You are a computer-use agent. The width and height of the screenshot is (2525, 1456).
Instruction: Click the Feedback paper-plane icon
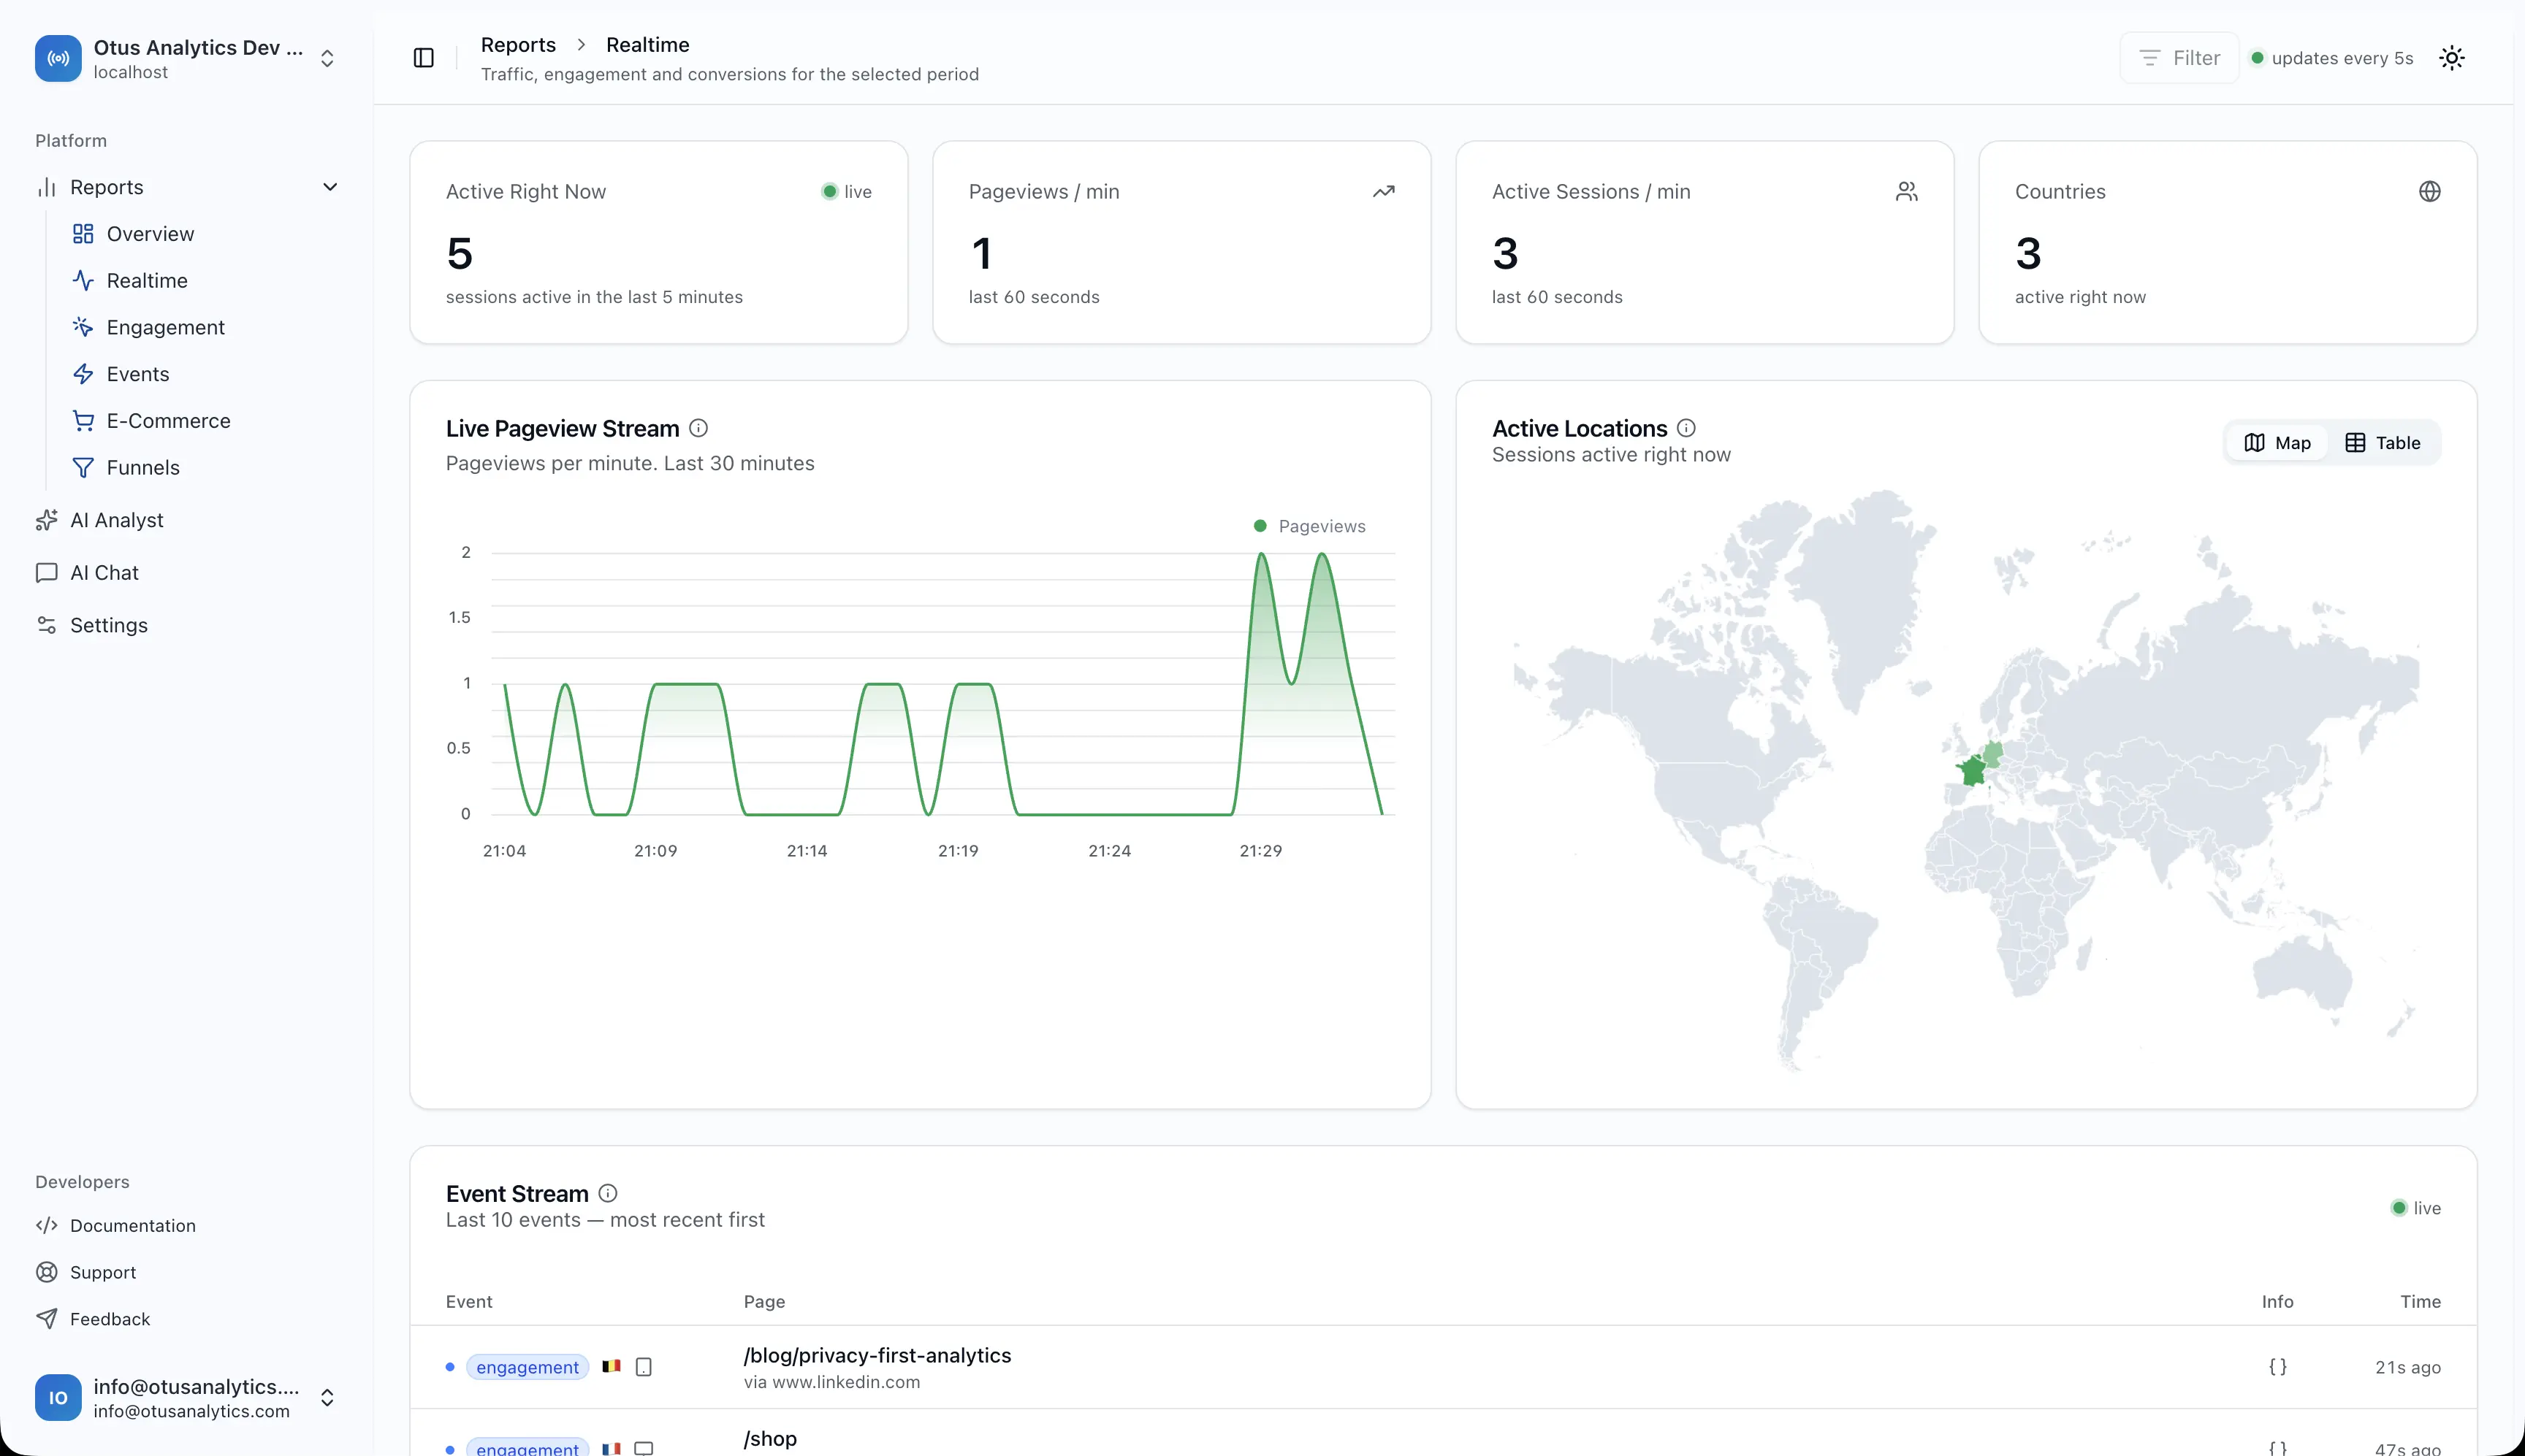(x=46, y=1319)
